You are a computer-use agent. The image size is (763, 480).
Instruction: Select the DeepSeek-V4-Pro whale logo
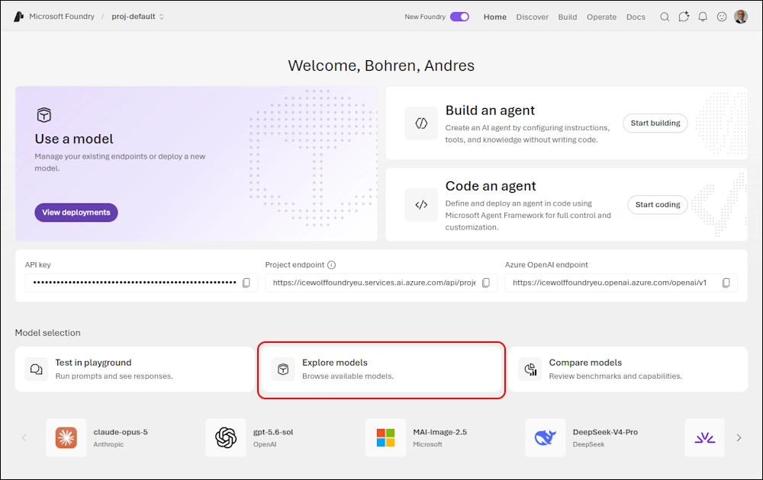[x=545, y=438]
